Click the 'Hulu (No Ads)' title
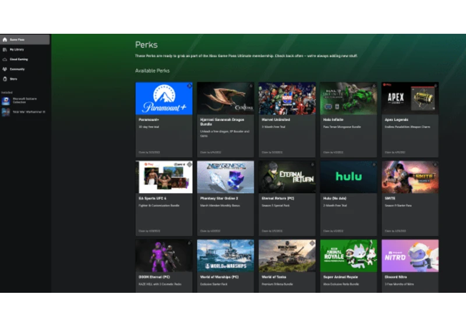 click(x=334, y=199)
